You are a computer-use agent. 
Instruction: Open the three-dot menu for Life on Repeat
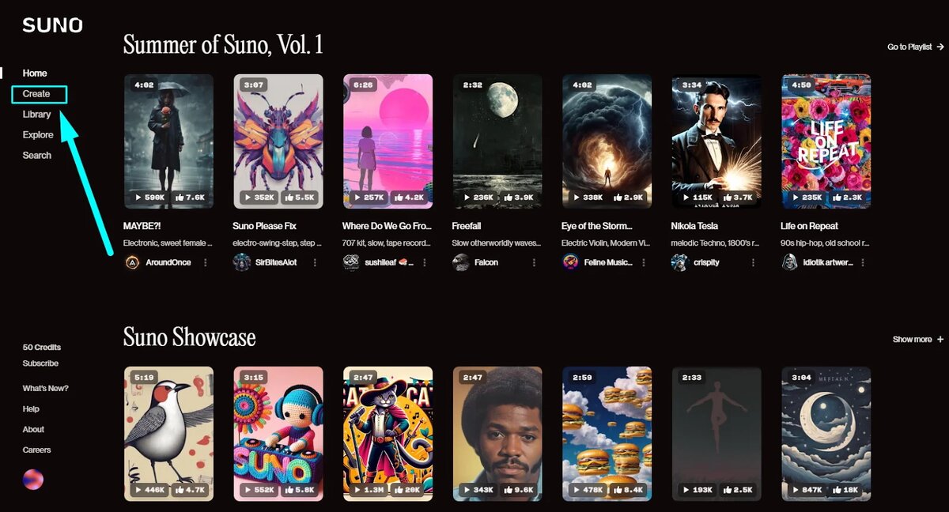coord(862,262)
